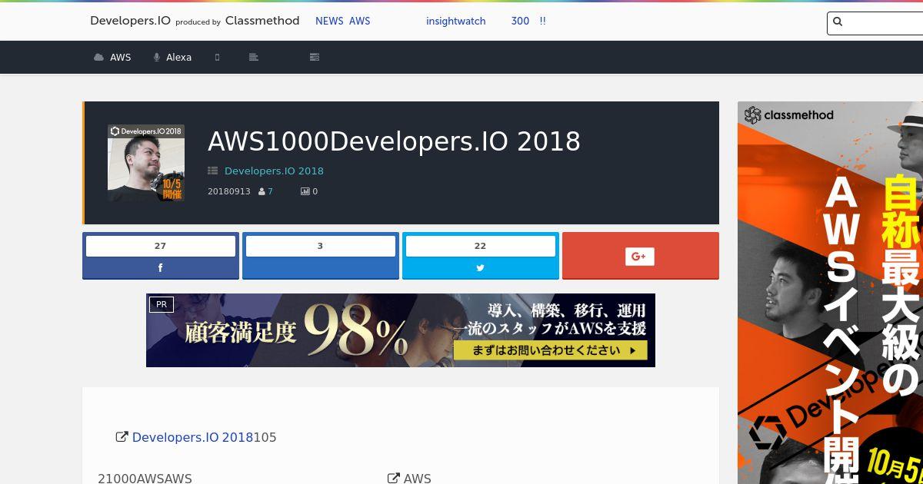Click the Twitter share count 22

(x=481, y=246)
